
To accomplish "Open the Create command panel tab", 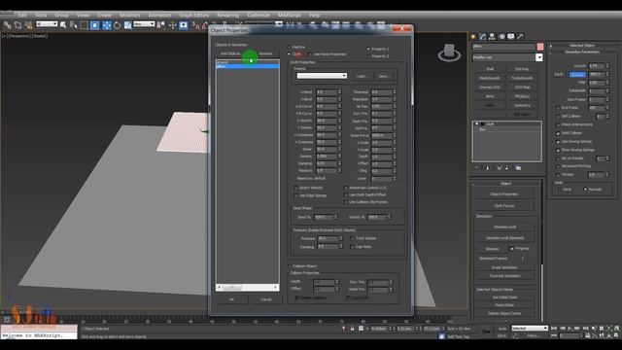I will [x=473, y=37].
